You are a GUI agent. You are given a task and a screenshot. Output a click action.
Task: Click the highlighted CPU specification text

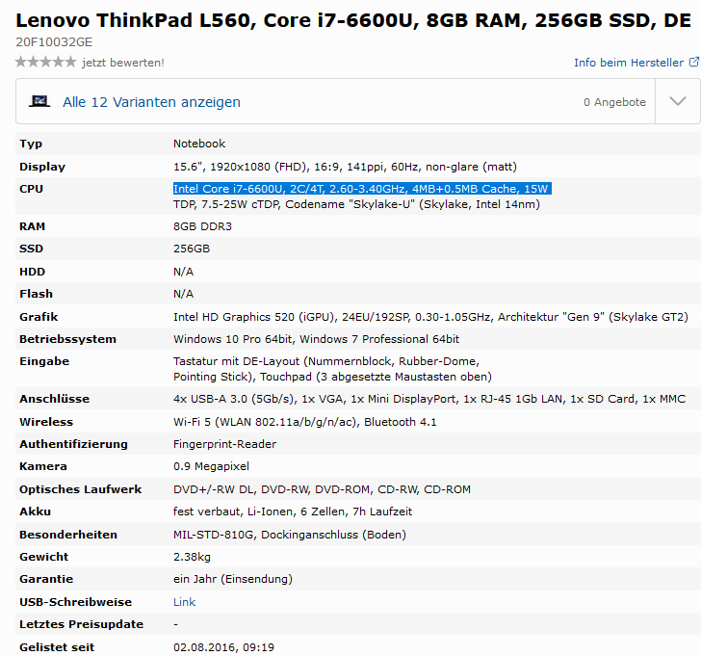pos(362,188)
